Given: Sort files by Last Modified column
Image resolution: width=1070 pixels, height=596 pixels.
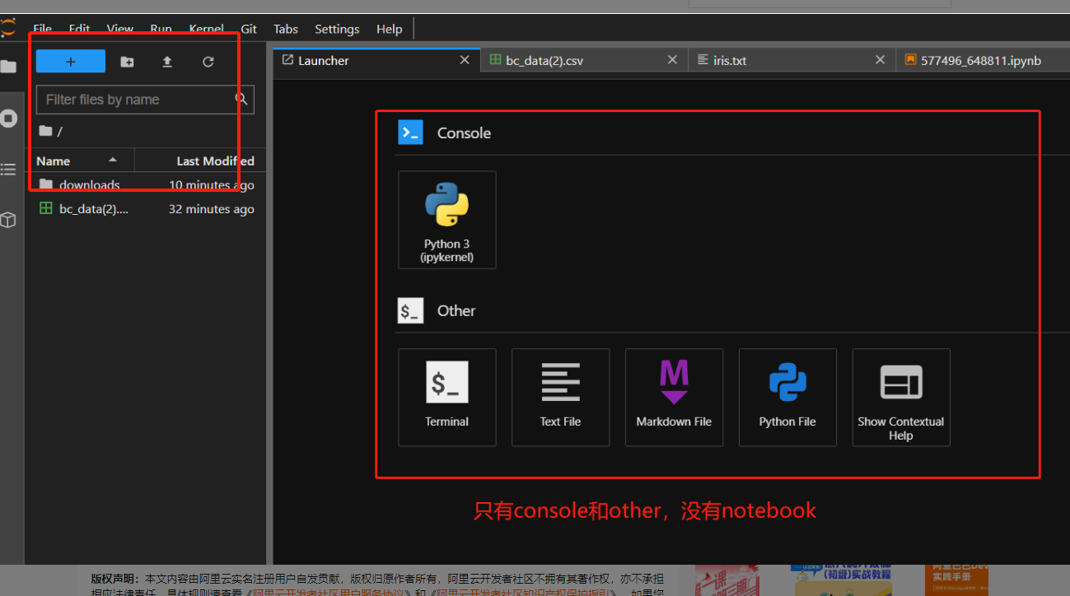Looking at the screenshot, I should pos(199,161).
